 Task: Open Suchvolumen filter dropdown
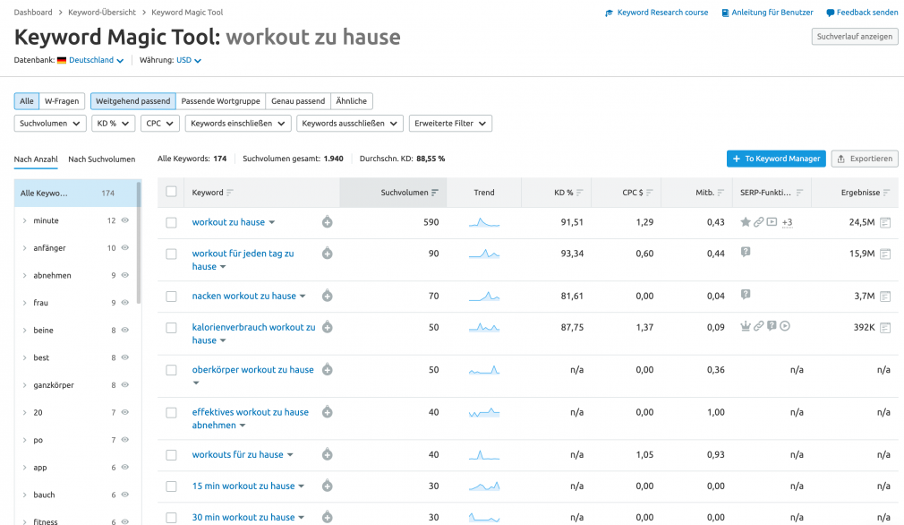pyautogui.click(x=50, y=124)
